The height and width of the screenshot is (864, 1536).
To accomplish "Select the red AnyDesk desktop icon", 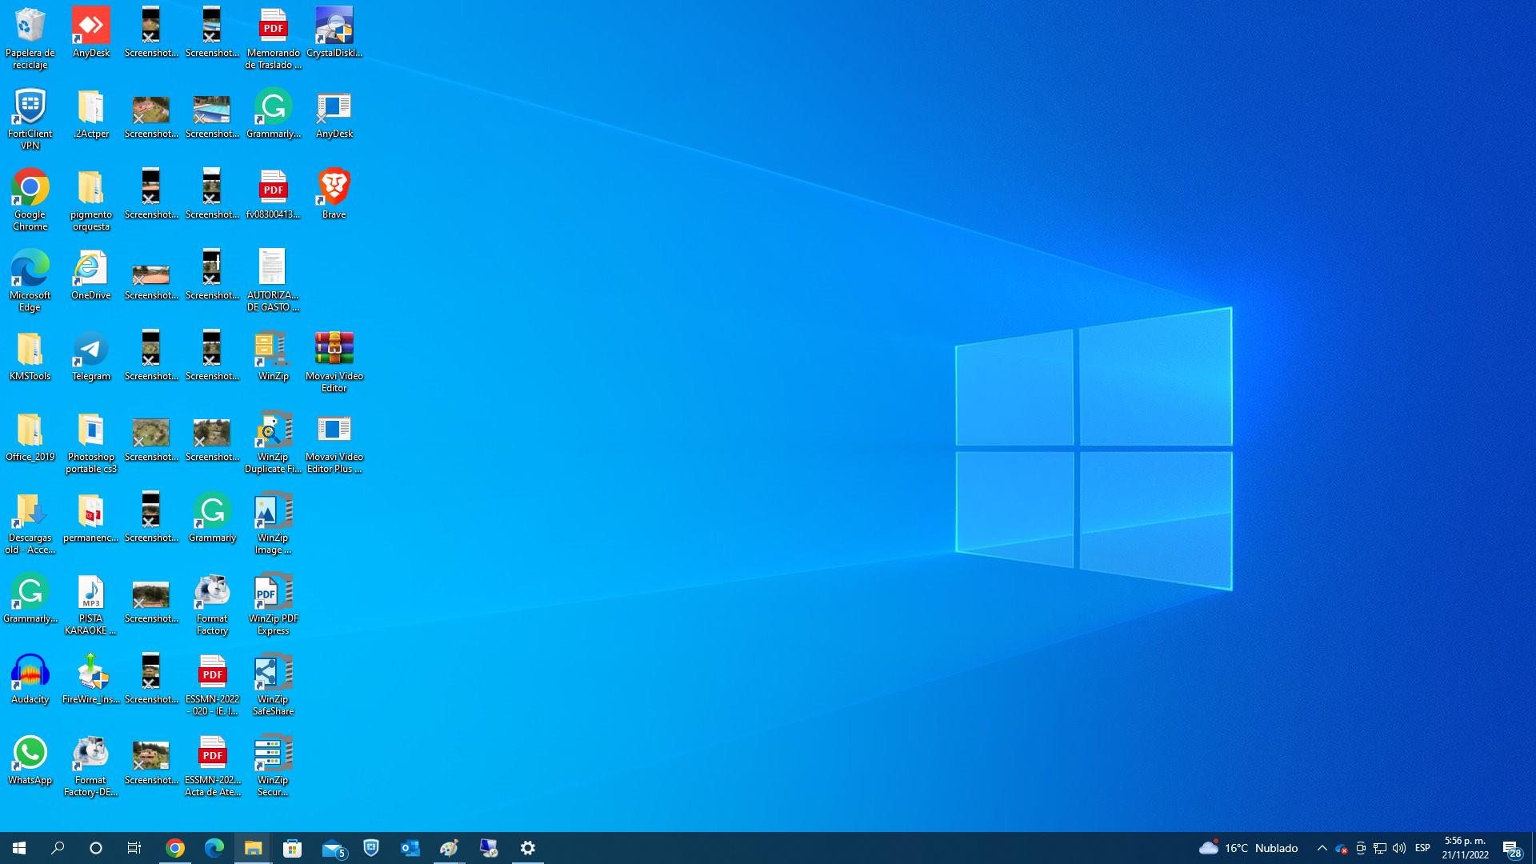I will point(90,27).
